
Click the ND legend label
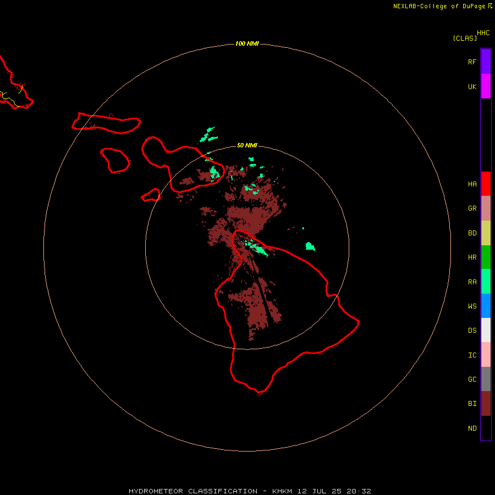point(472,428)
